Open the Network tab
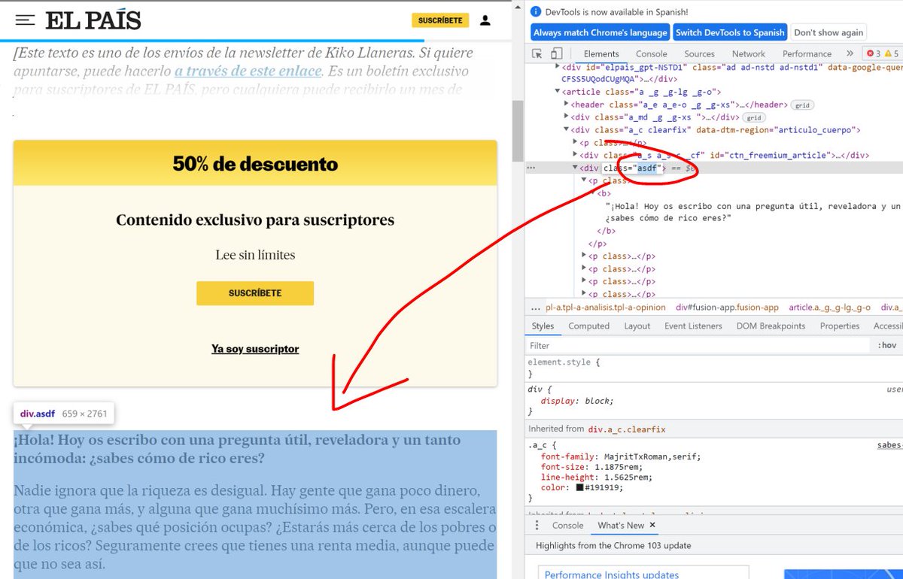903x579 pixels. tap(749, 53)
